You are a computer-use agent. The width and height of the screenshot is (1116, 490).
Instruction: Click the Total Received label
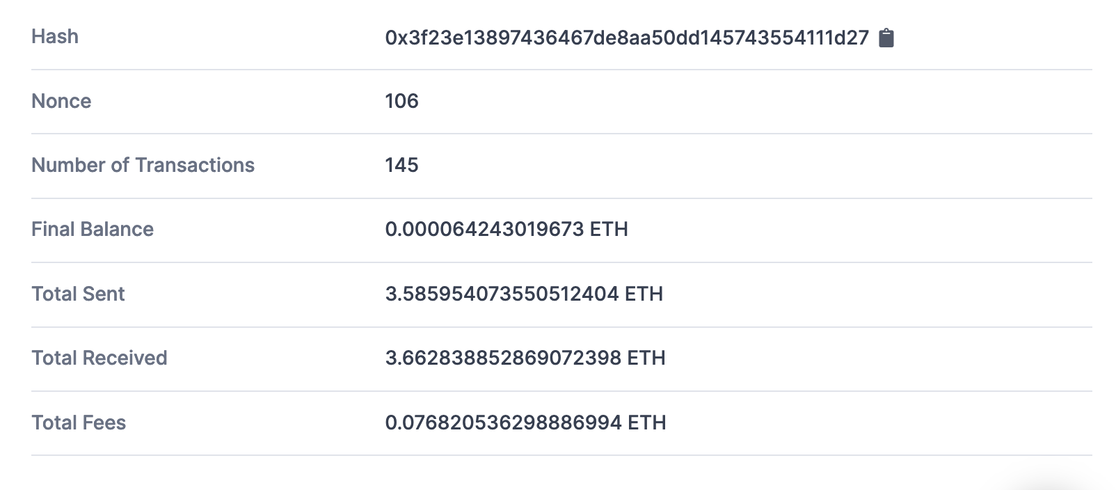(98, 358)
